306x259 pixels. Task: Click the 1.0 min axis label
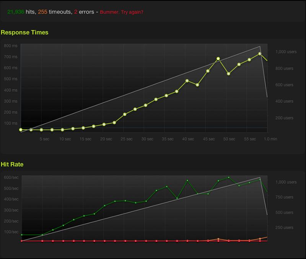[x=270, y=139]
